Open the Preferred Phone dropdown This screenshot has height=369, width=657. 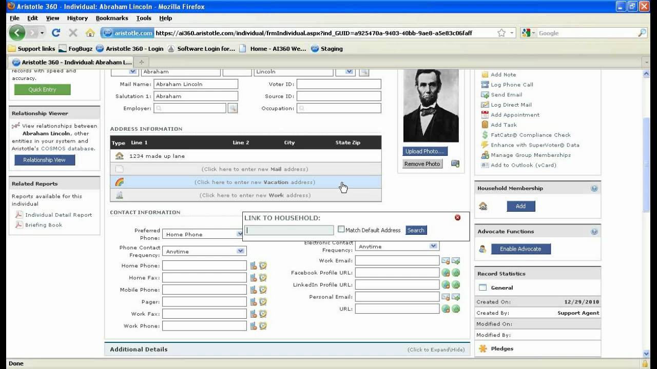(240, 234)
